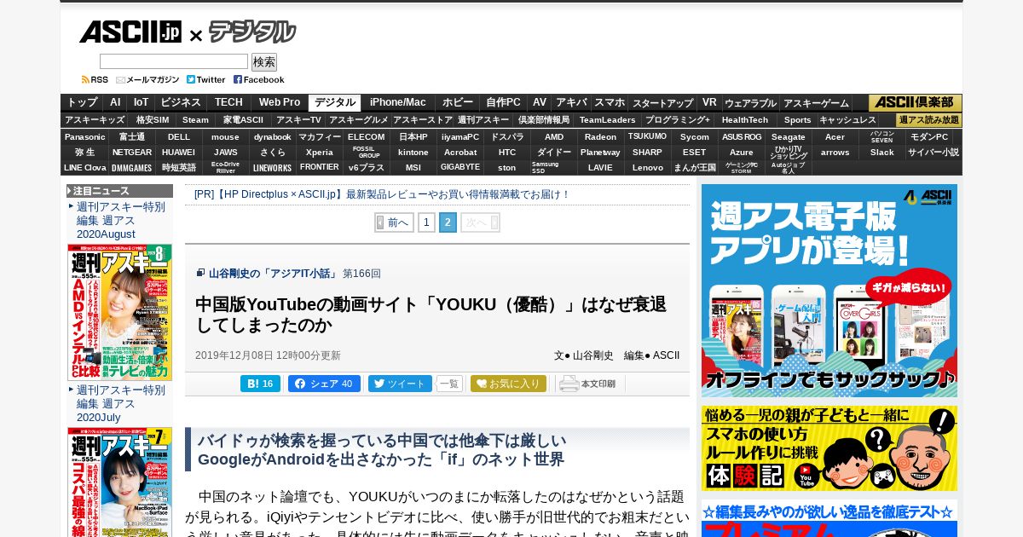The height and width of the screenshot is (537, 1023).
Task: Go to page 1 of article
Action: [x=426, y=222]
